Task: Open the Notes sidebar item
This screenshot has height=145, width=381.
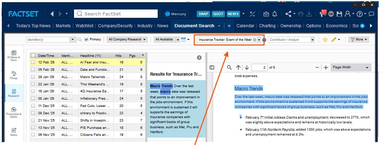Action: click(14, 132)
